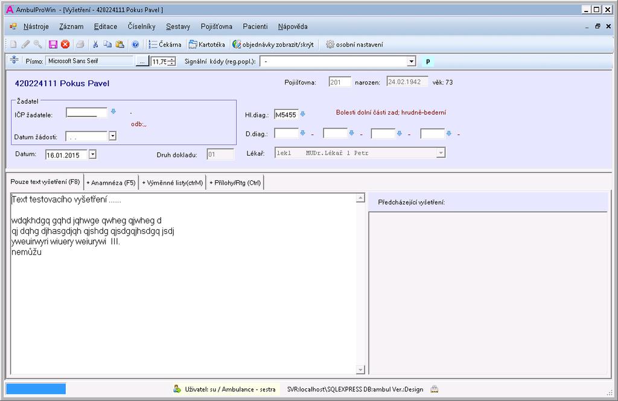
Task: Open help via blue question mark icon
Action: coord(135,45)
